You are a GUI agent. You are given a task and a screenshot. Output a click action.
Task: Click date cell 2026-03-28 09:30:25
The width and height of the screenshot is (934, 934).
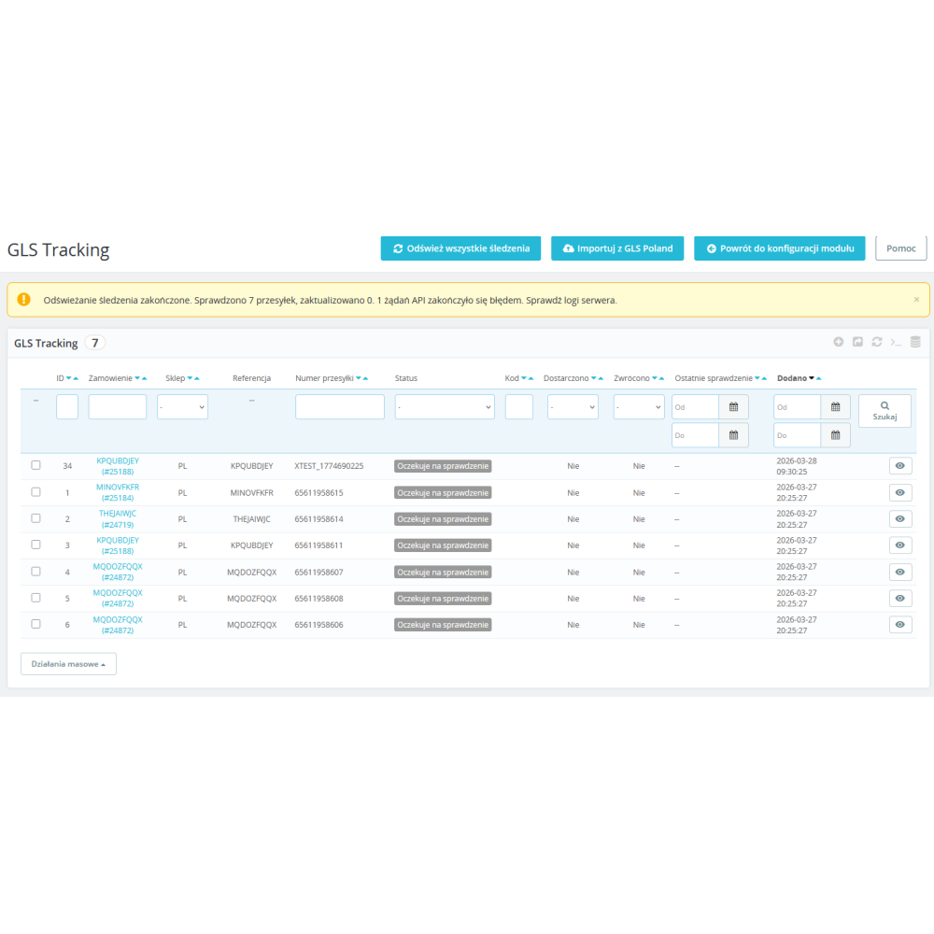coord(797,466)
